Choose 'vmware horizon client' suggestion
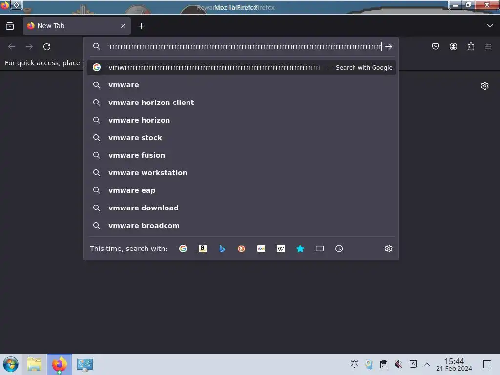The image size is (500, 375). 241,103
